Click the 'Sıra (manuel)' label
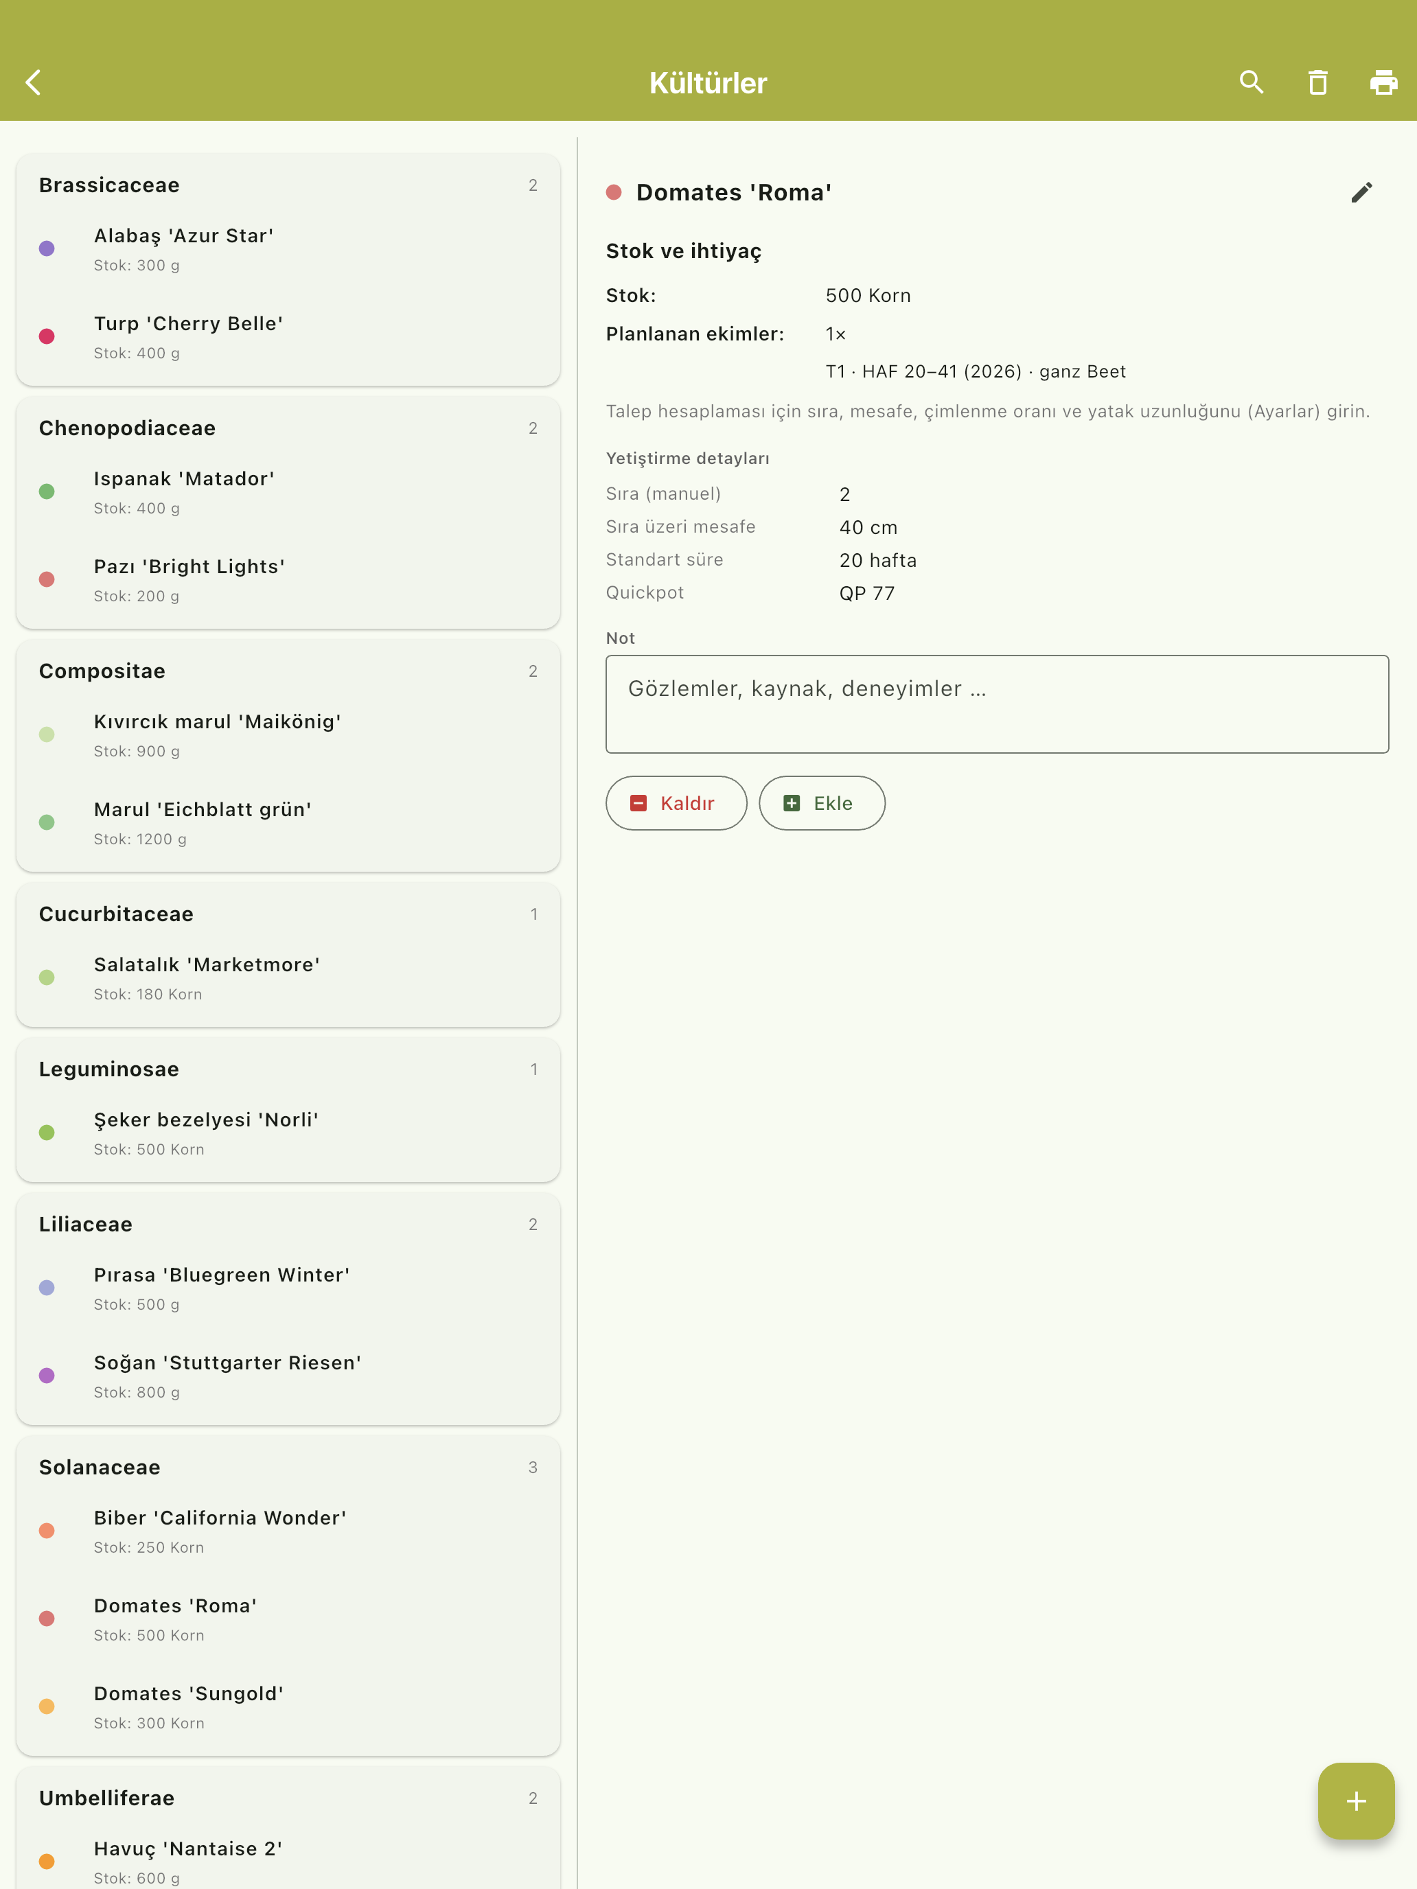Image resolution: width=1417 pixels, height=1889 pixels. [x=664, y=494]
